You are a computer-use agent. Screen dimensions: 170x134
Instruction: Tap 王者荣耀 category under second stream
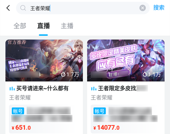click(102, 97)
